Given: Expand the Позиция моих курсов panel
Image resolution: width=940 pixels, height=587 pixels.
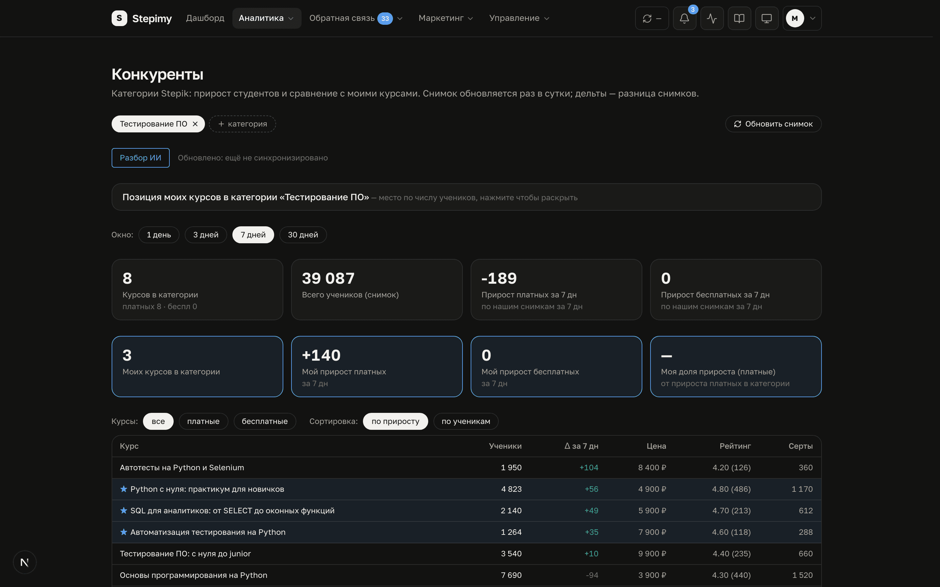Looking at the screenshot, I should [x=466, y=197].
